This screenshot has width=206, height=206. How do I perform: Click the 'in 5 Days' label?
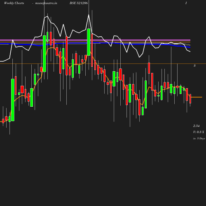(x=199, y=138)
